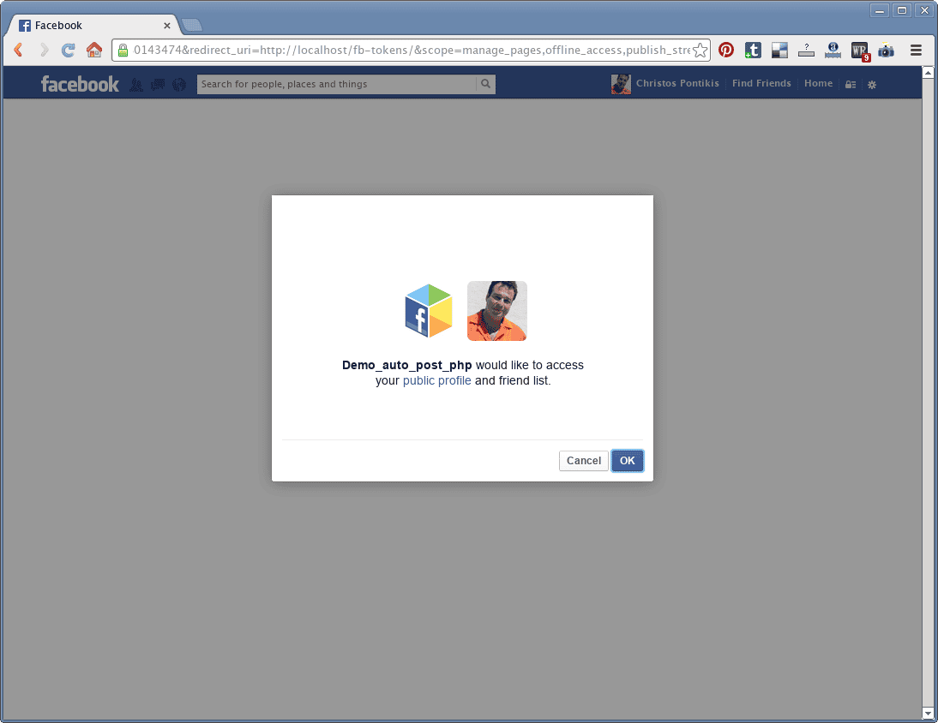Close the Facebook tab

167,26
